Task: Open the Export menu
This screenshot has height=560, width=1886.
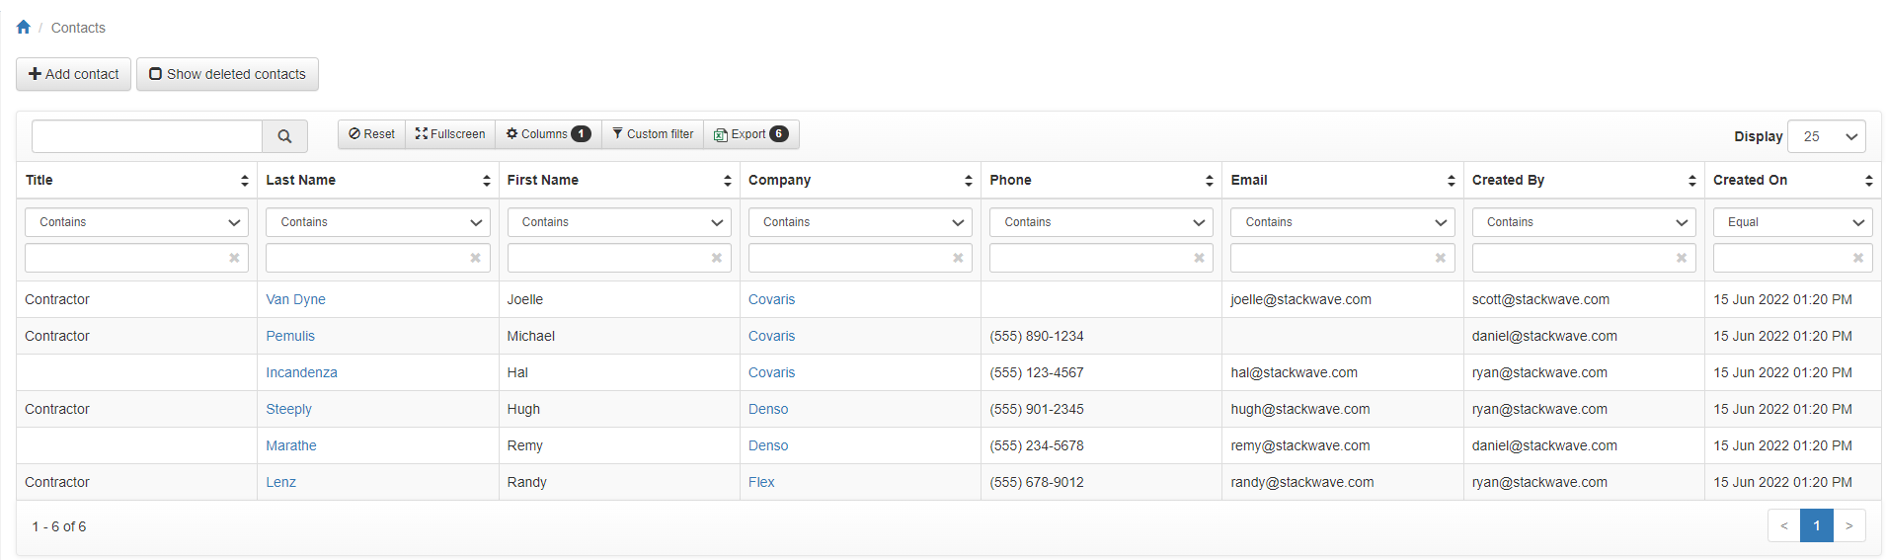Action: (x=750, y=134)
